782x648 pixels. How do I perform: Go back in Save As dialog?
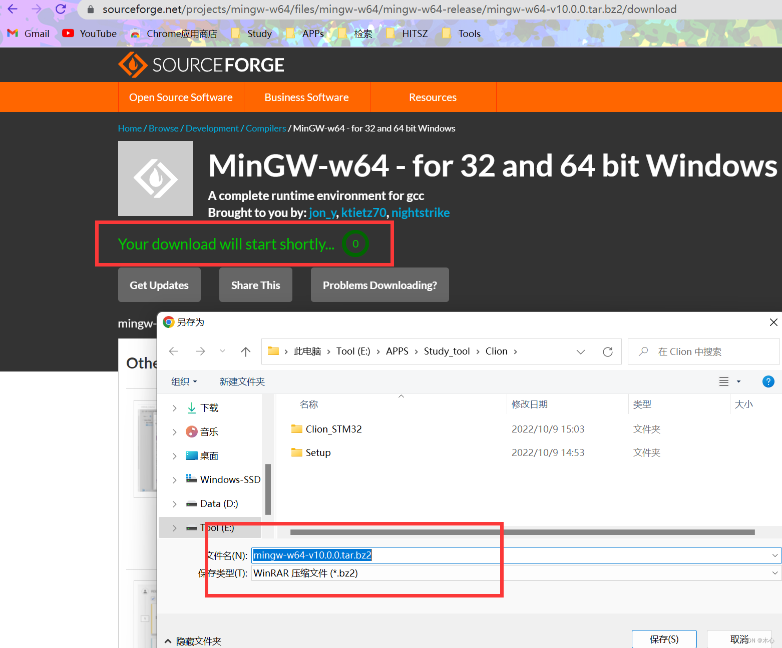[x=174, y=351]
